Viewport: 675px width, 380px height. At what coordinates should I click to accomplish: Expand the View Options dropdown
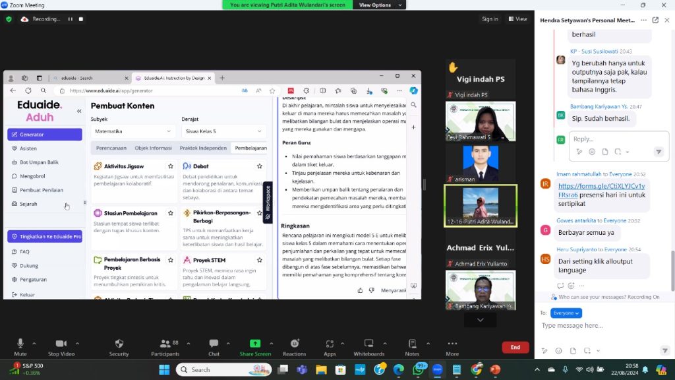tap(377, 5)
